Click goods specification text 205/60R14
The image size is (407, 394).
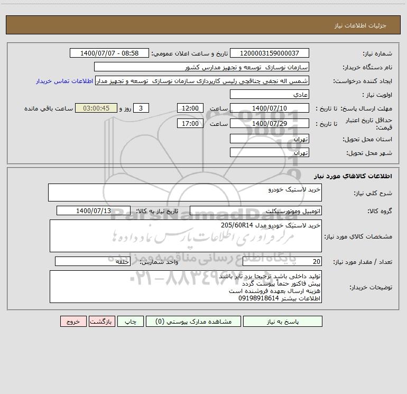(237, 225)
